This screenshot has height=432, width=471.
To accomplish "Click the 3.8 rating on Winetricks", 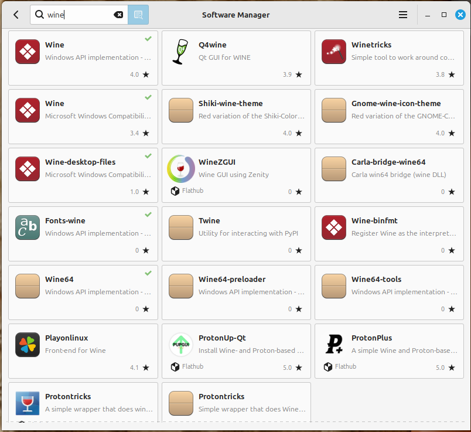I will click(440, 74).
